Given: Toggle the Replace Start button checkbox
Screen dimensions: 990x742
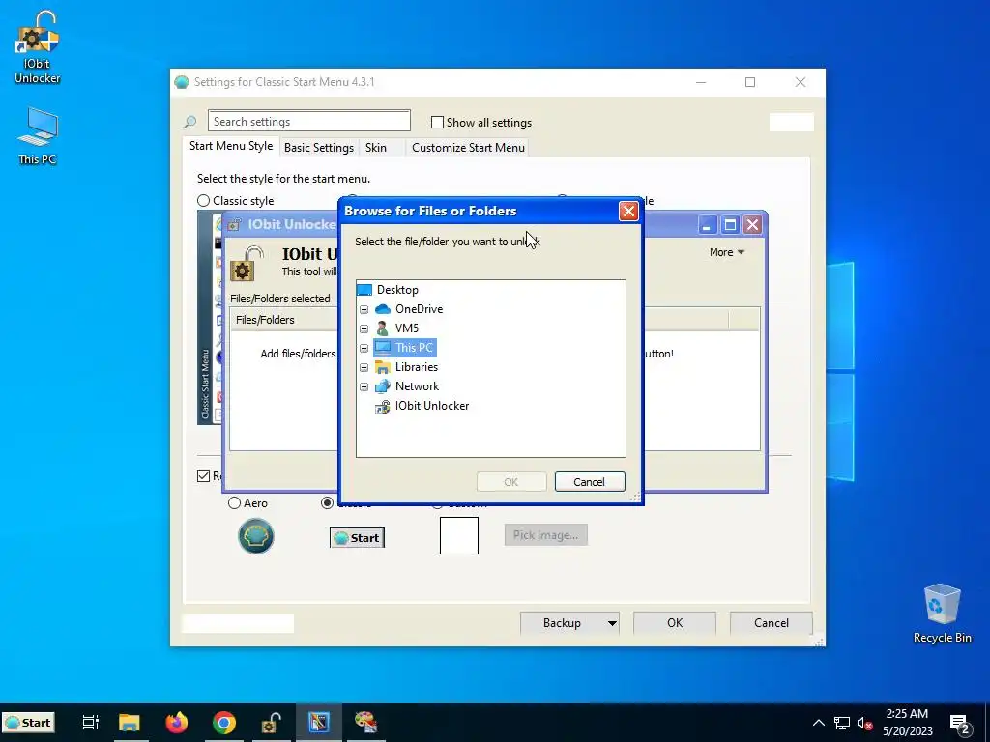Looking at the screenshot, I should pyautogui.click(x=203, y=475).
